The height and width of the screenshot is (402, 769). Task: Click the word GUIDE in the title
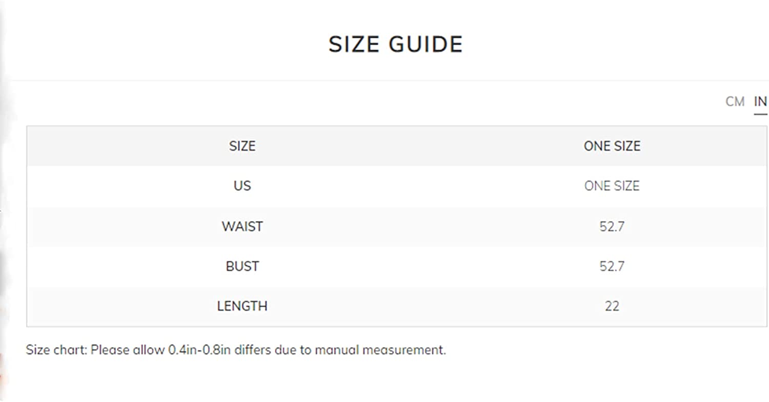pos(426,45)
